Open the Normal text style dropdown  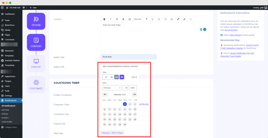click(x=141, y=19)
